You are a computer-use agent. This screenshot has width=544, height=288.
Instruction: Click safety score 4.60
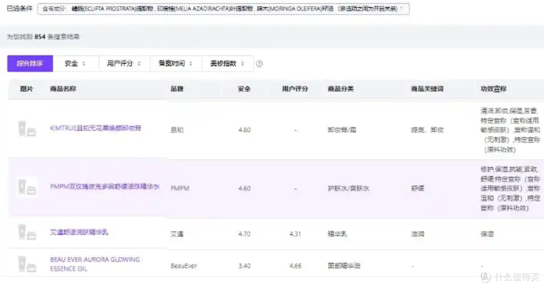pos(244,188)
